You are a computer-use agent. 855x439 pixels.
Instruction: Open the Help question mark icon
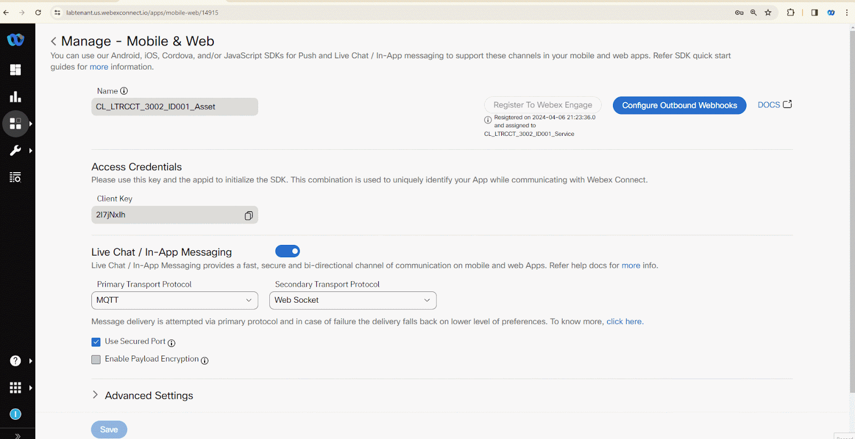[x=15, y=361]
